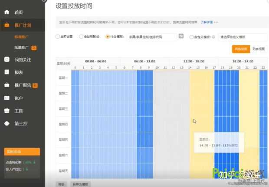Click the 推广报告 sidebar icon
Viewport: 269px width, 187px height.
(7, 85)
